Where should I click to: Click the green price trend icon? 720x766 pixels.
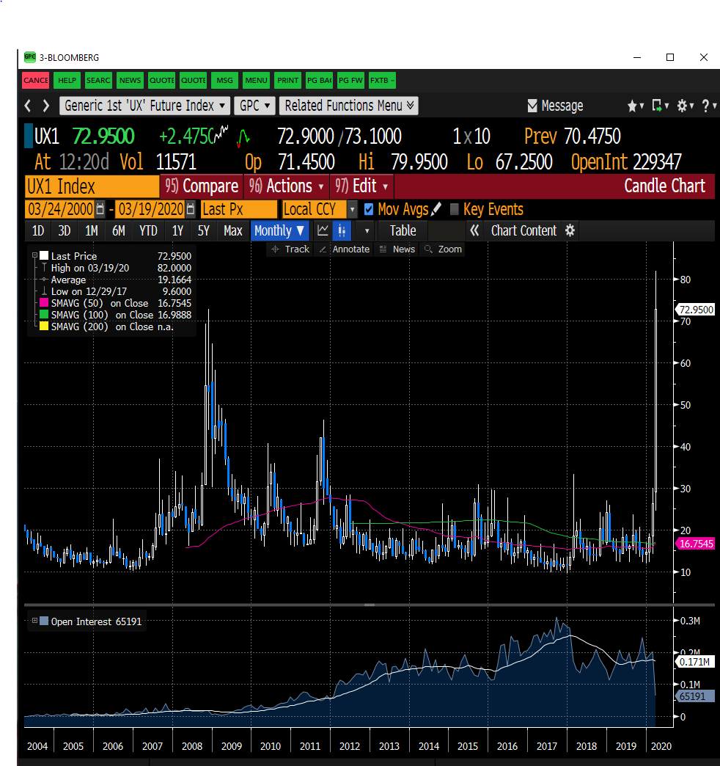pos(243,139)
